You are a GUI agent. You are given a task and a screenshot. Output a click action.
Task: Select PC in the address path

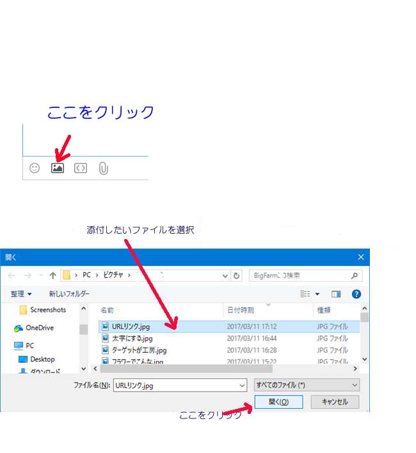point(86,275)
